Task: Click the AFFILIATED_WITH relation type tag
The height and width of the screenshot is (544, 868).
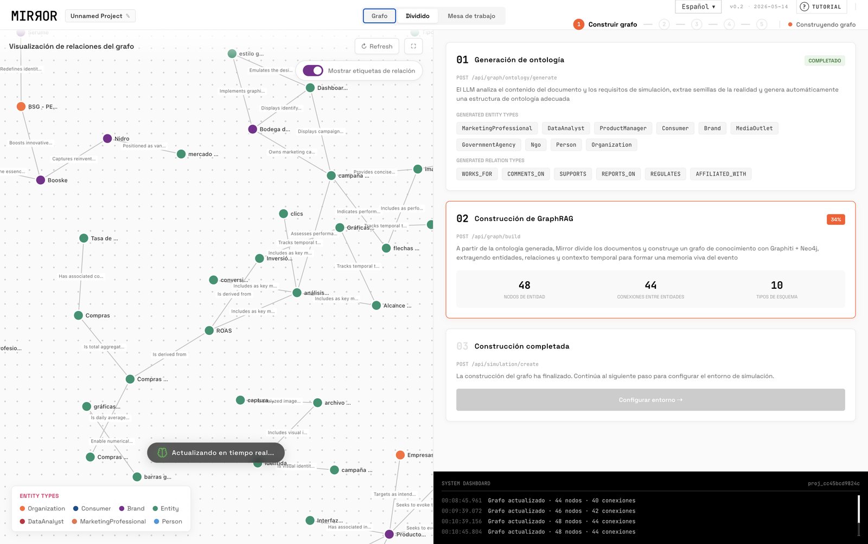Action: (x=720, y=174)
